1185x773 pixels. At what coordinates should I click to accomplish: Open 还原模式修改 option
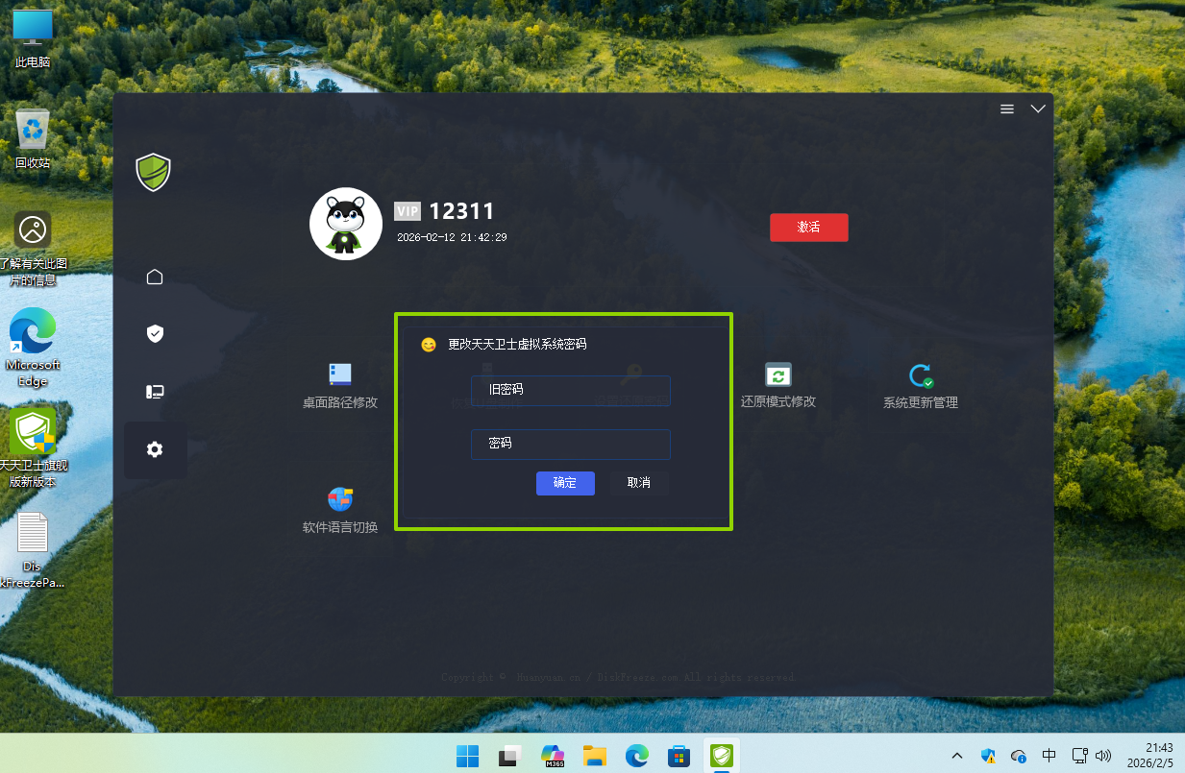click(x=778, y=375)
